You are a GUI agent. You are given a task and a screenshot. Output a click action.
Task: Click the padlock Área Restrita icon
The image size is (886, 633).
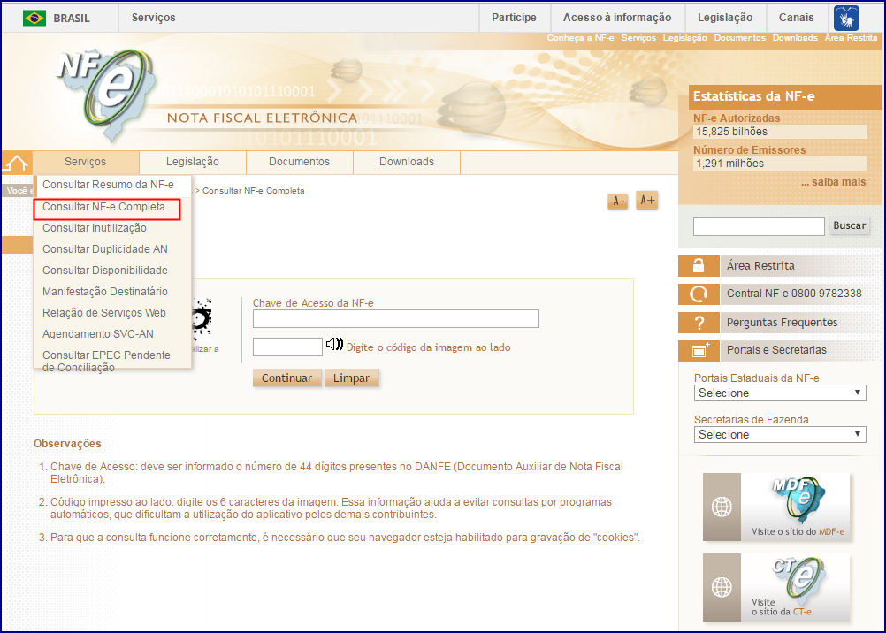tap(699, 265)
